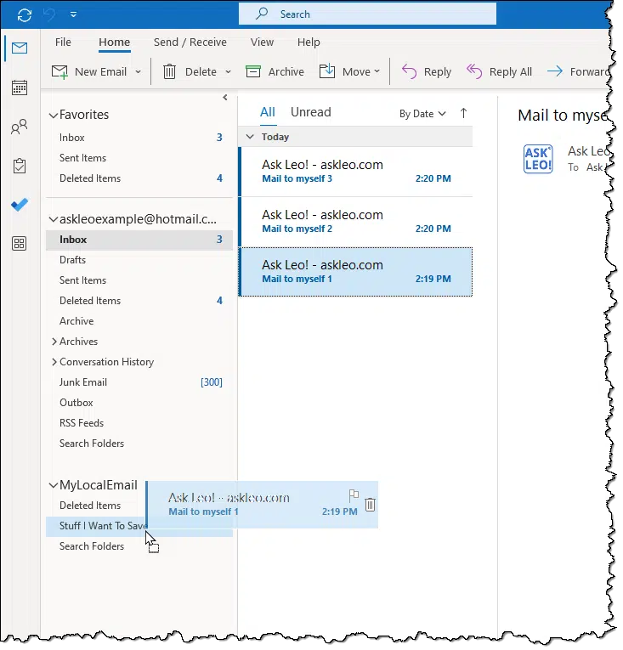Click the Forward button
Screen dimensions: 623x650
(578, 71)
